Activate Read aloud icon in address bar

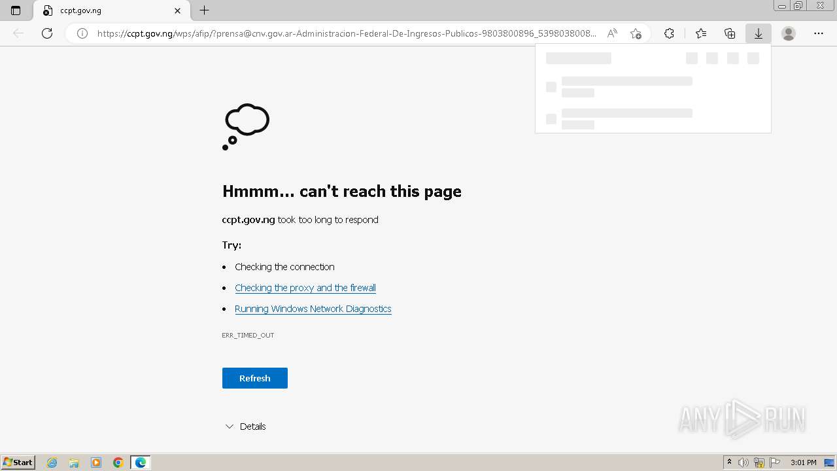pyautogui.click(x=612, y=33)
